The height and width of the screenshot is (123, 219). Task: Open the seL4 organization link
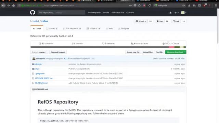[36, 21]
